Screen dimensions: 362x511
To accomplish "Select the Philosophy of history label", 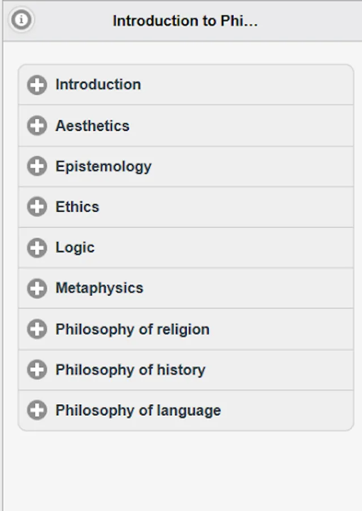I will click(130, 370).
